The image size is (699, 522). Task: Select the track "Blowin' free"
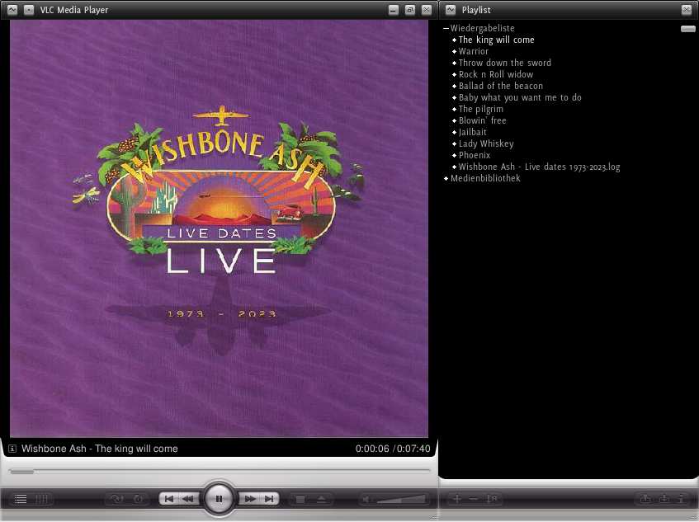(482, 120)
